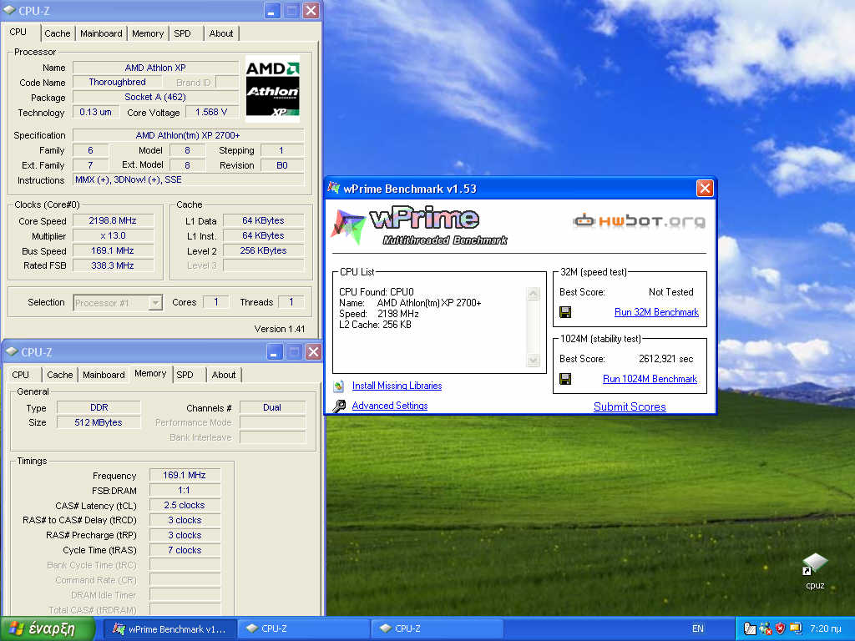Click the Bus Speed 169.1 MHz value
The width and height of the screenshot is (855, 641).
(x=113, y=250)
